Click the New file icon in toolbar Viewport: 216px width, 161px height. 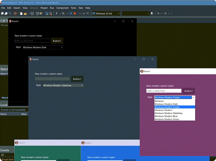point(21,13)
